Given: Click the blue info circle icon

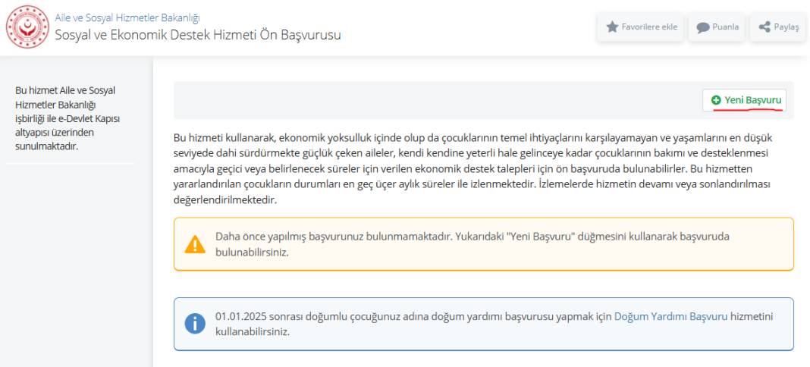Looking at the screenshot, I should point(195,324).
